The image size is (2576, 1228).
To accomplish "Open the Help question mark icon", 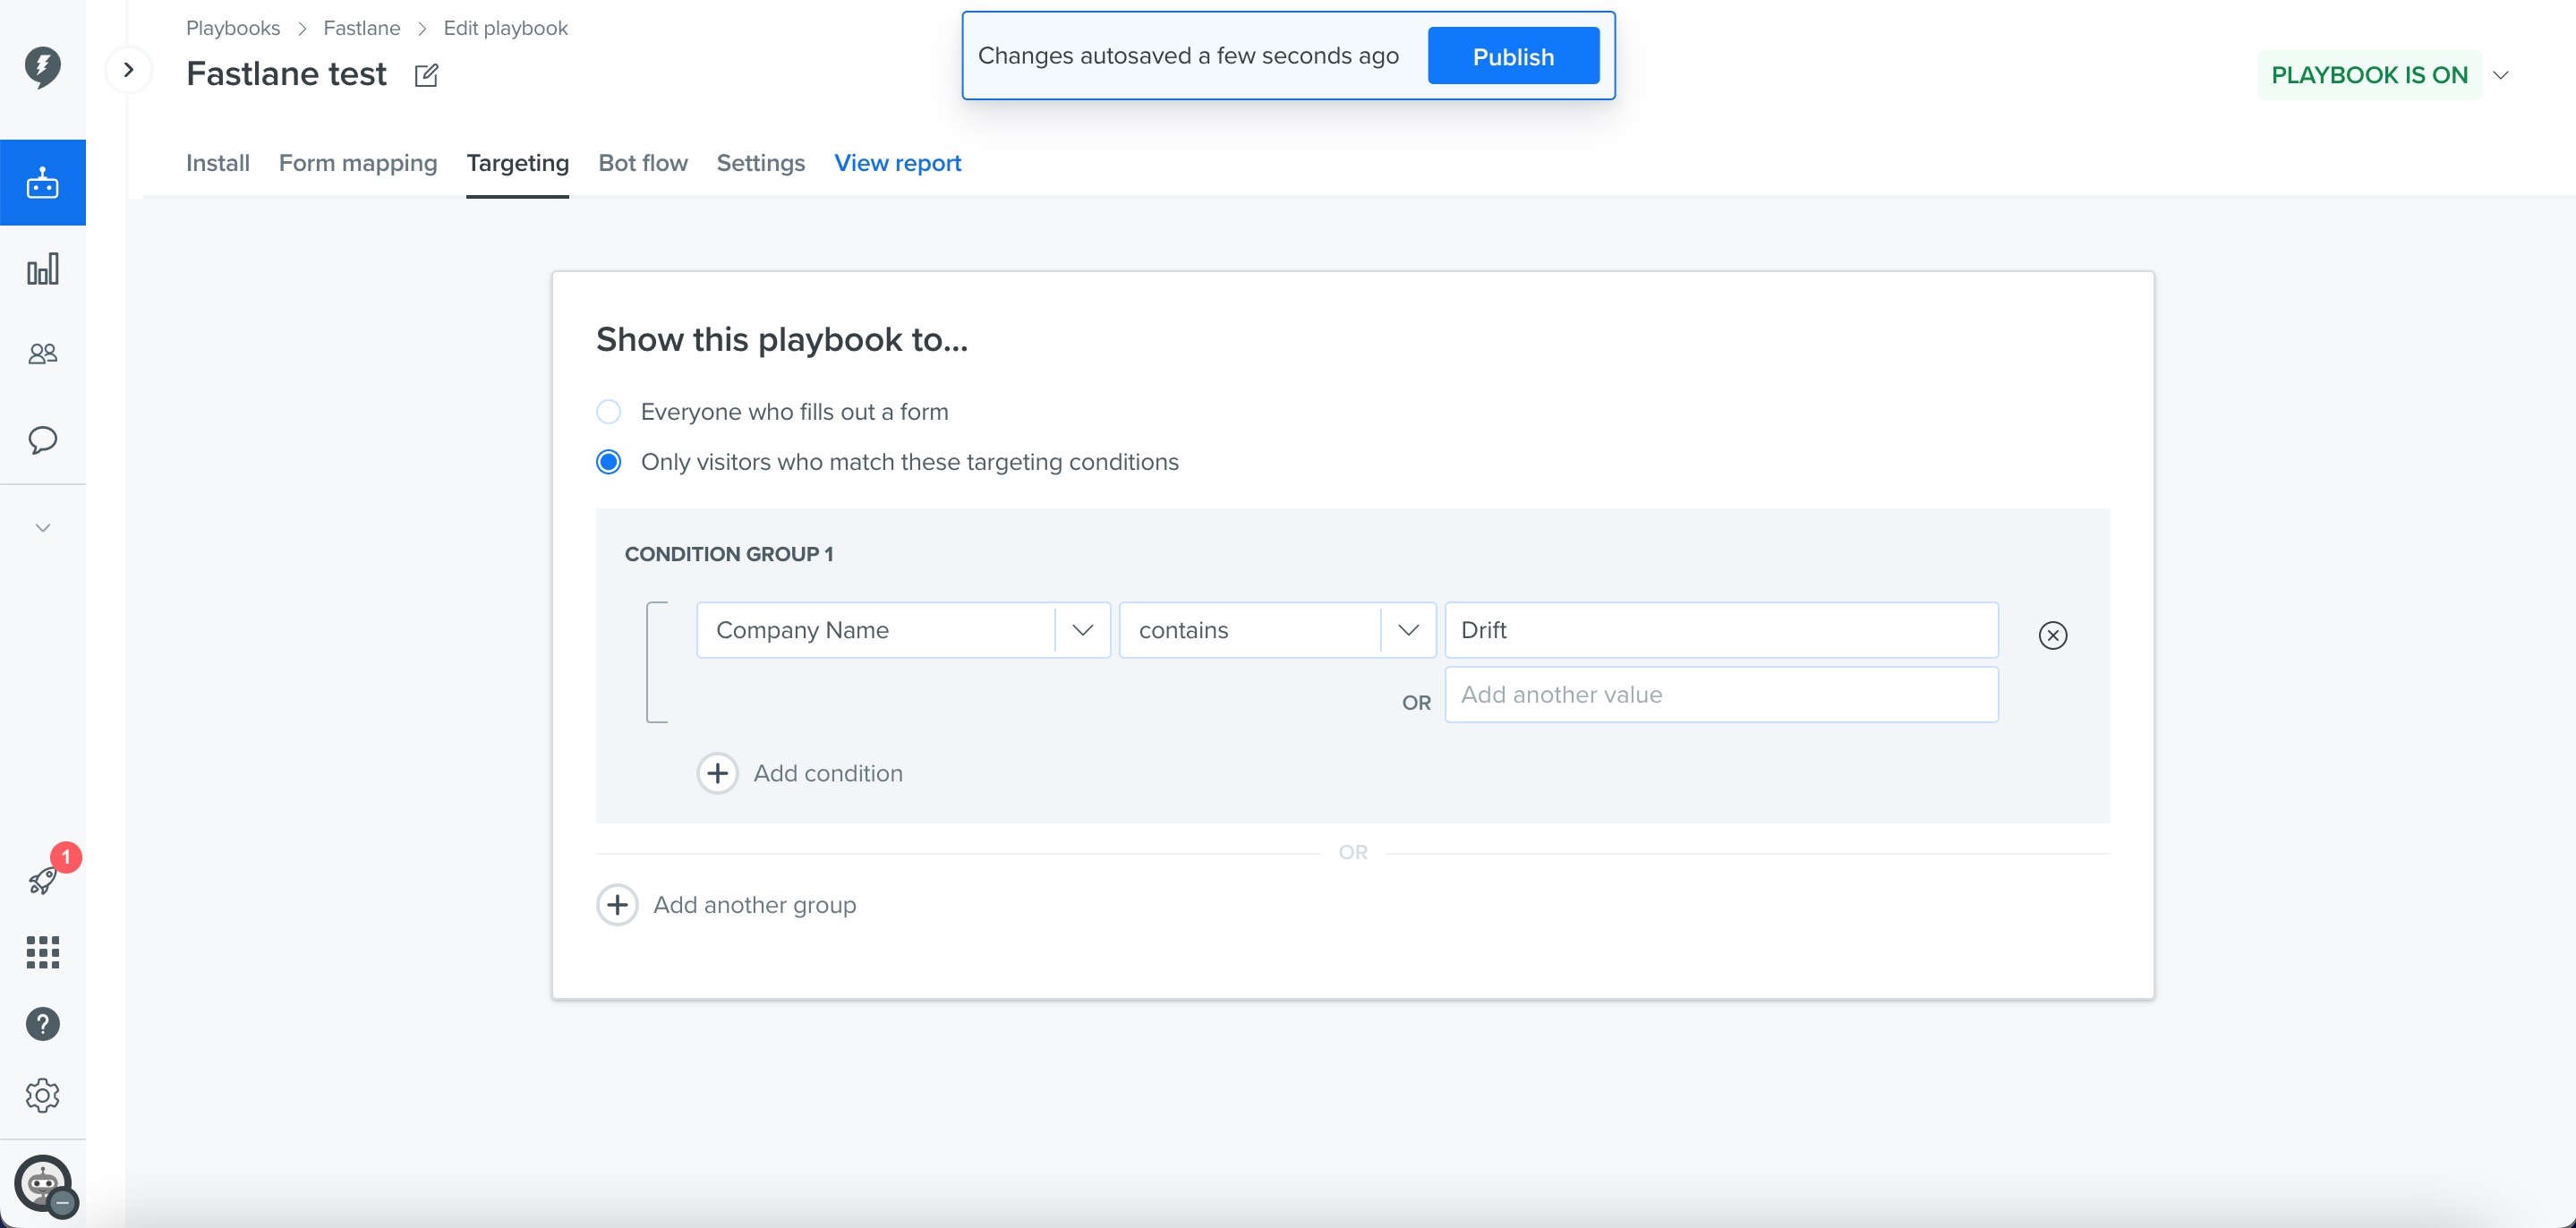I will 43,1024.
